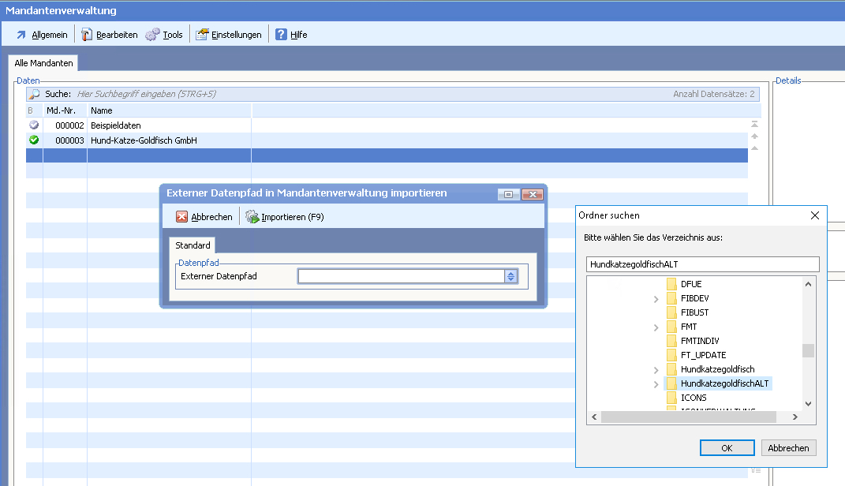Click the search magnifier icon next to Suche
Image resolution: width=845 pixels, height=486 pixels.
pyautogui.click(x=34, y=94)
